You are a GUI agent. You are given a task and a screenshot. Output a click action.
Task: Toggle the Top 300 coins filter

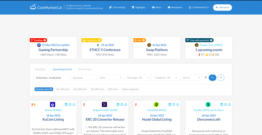[80, 89]
